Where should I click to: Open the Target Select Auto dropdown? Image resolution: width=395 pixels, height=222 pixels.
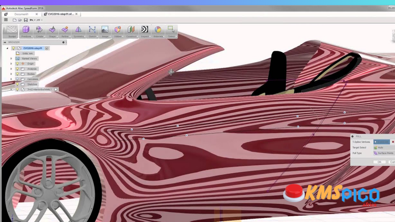(x=384, y=148)
